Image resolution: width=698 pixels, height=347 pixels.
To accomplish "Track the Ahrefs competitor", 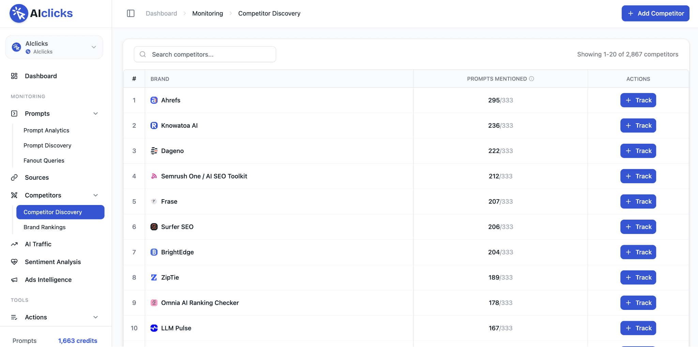I will click(638, 100).
